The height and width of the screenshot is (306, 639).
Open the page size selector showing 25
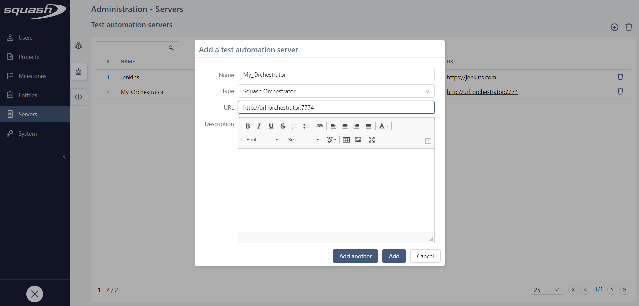point(547,290)
